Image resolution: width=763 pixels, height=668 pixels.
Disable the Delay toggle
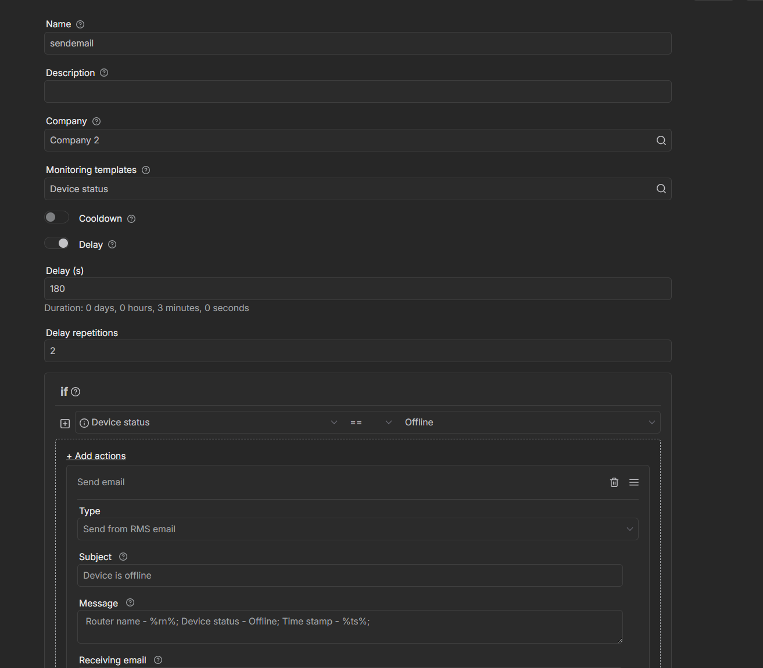coord(57,243)
